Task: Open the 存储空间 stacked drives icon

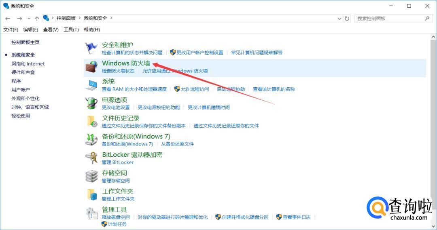Action: [x=91, y=176]
